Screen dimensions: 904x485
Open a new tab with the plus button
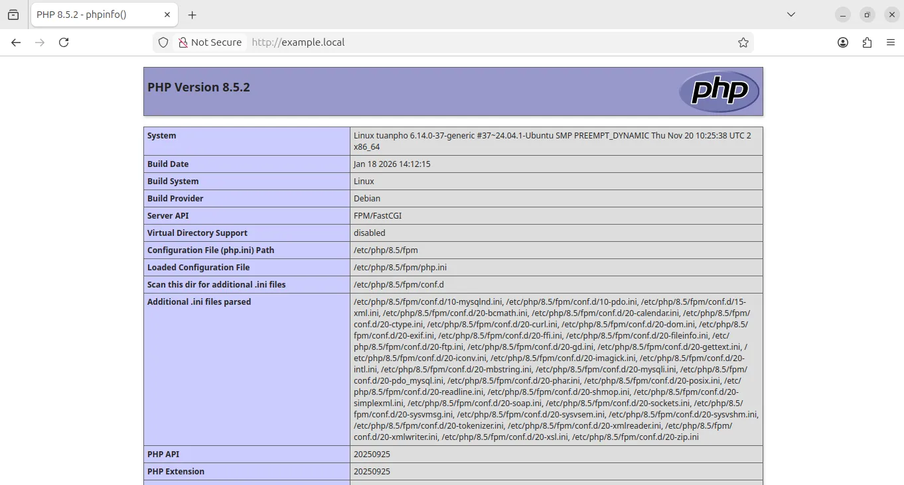(192, 14)
